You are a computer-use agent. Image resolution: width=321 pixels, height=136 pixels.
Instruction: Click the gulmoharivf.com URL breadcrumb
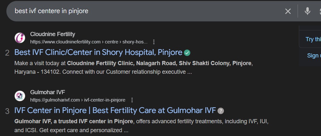[x=78, y=100]
